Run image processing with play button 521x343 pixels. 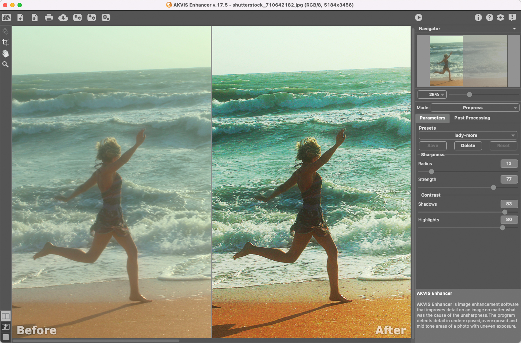coord(419,17)
